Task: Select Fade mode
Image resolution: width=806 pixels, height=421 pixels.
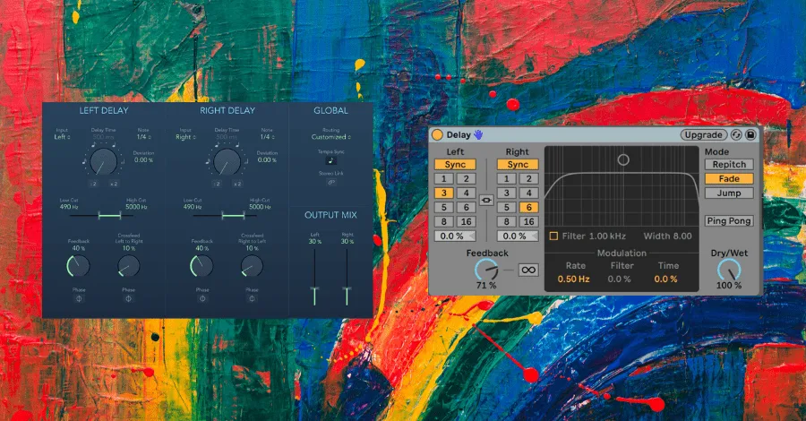Action: (x=729, y=179)
